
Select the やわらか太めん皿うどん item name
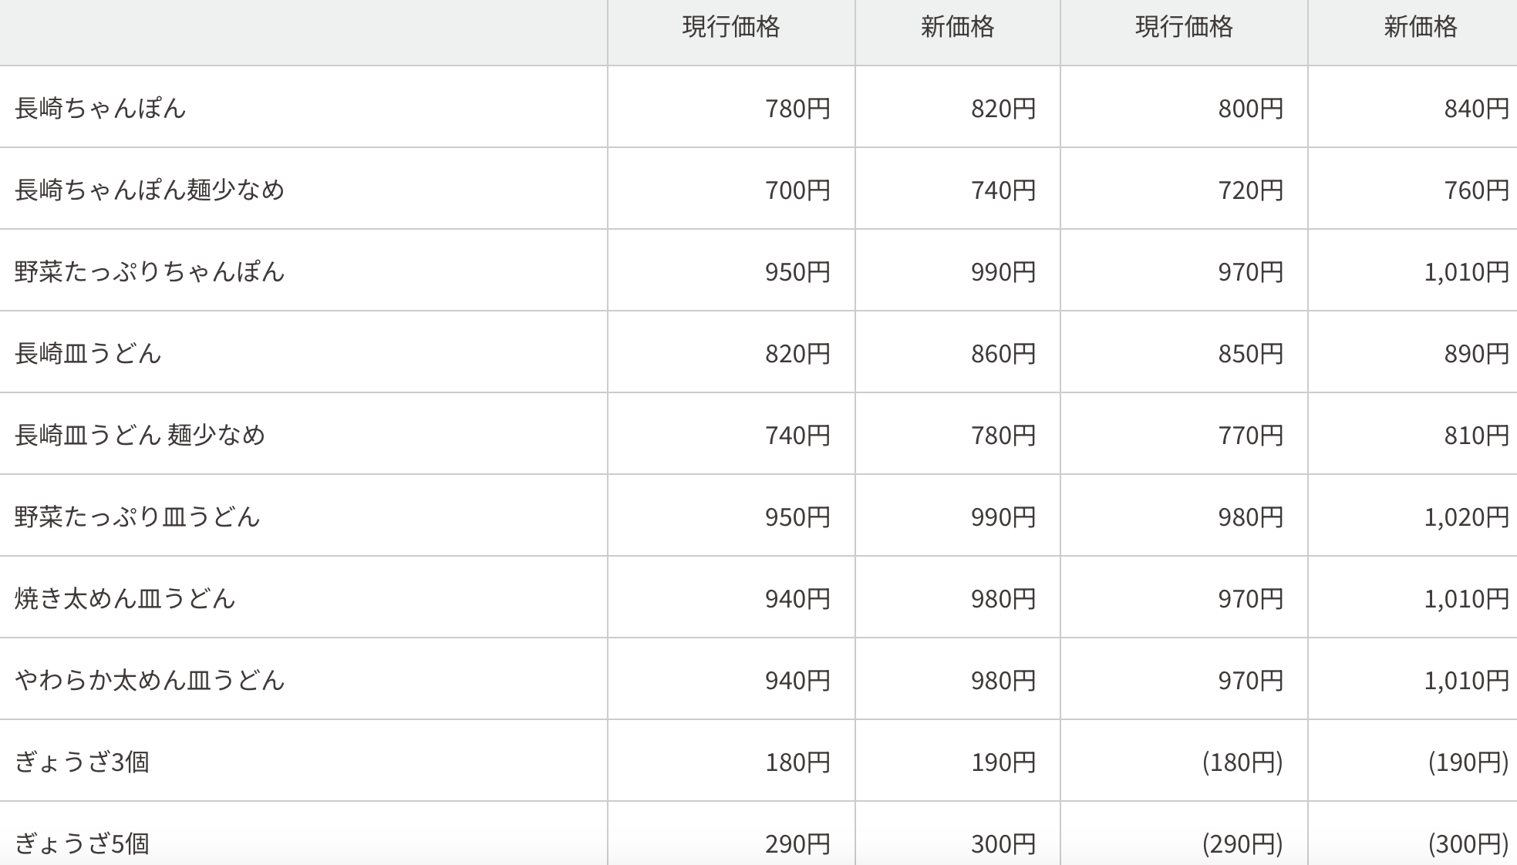pos(150,680)
